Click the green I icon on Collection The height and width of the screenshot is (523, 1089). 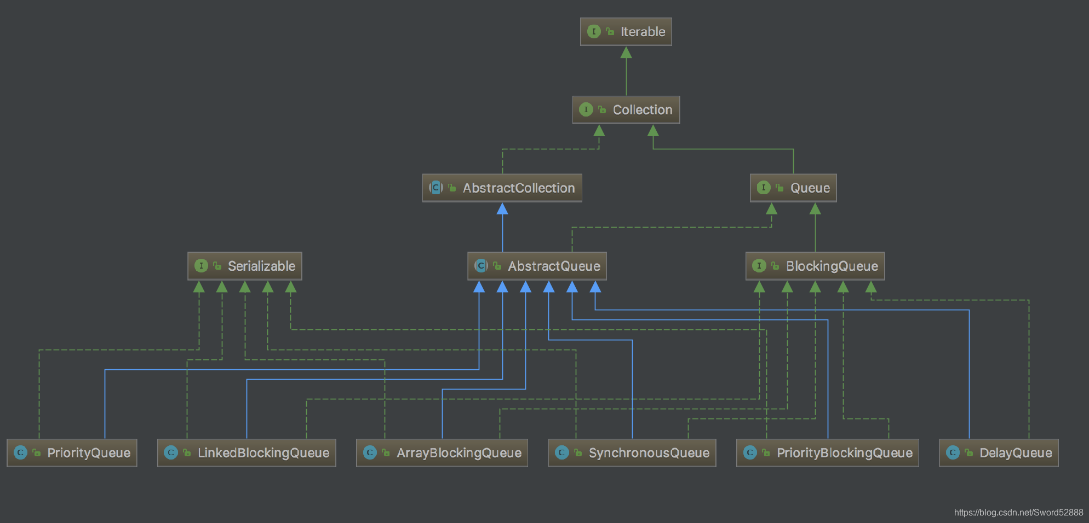coord(586,109)
